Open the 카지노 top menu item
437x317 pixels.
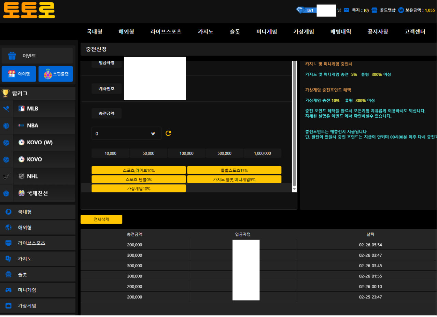[206, 32]
